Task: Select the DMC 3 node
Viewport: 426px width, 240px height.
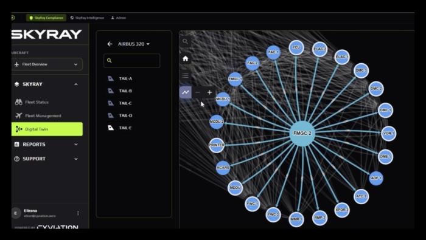Action: [361, 70]
